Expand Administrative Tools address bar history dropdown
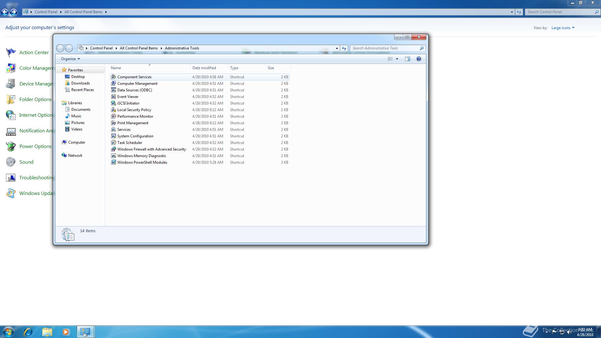 coord(337,48)
